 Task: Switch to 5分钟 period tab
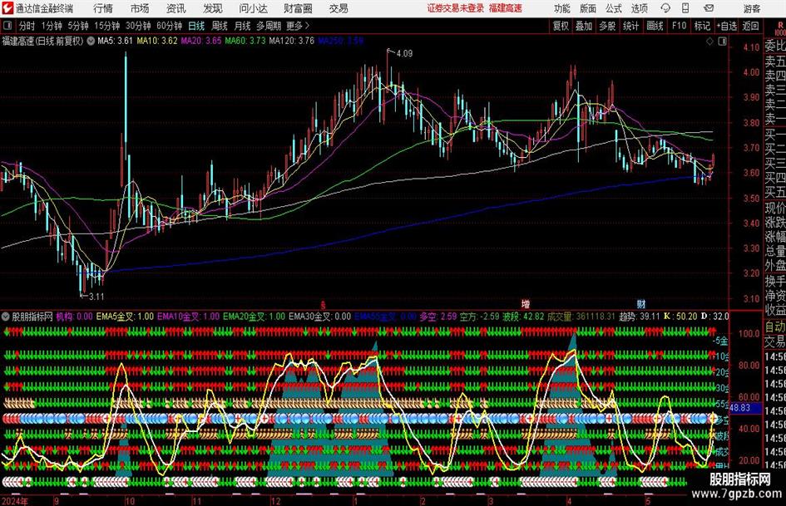[77, 26]
